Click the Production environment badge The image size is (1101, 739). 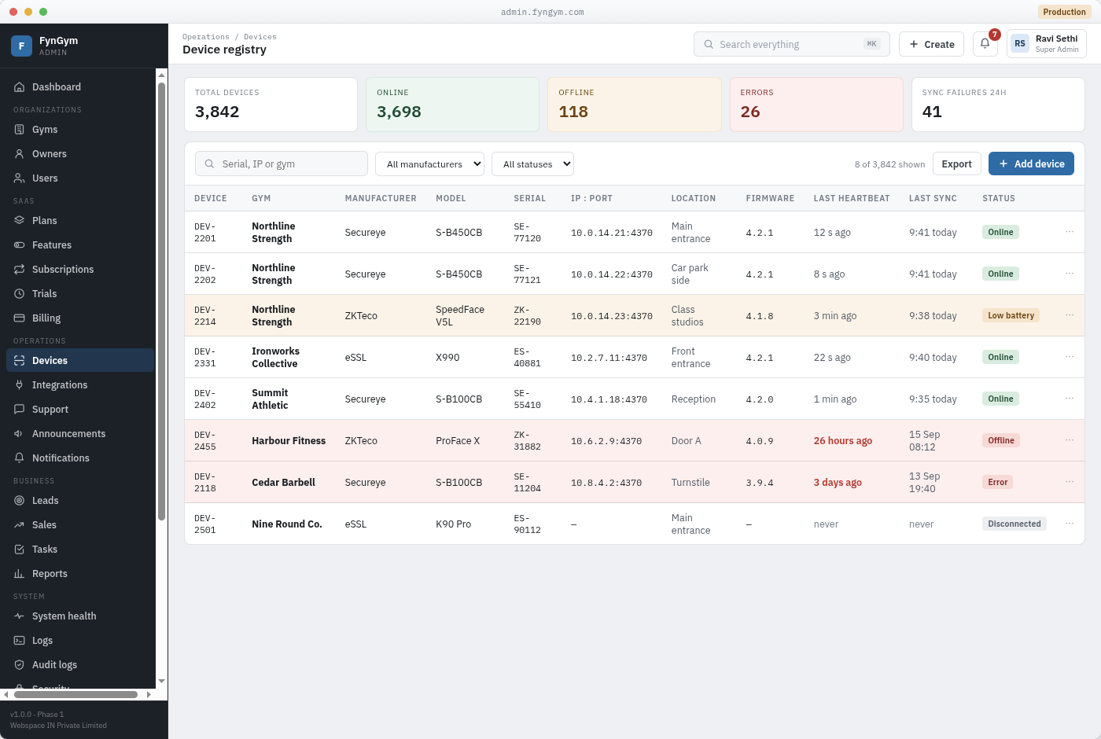coord(1064,12)
